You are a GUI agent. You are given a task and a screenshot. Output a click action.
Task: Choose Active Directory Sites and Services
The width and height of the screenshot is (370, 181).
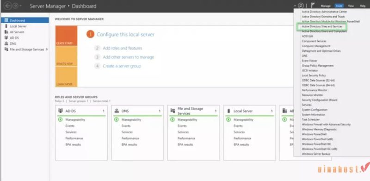[x=322, y=27]
